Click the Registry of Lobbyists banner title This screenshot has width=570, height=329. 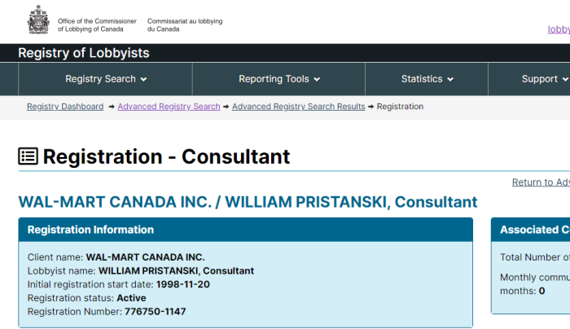84,53
